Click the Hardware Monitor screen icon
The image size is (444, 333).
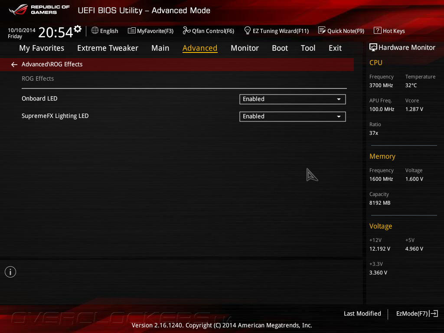point(373,48)
